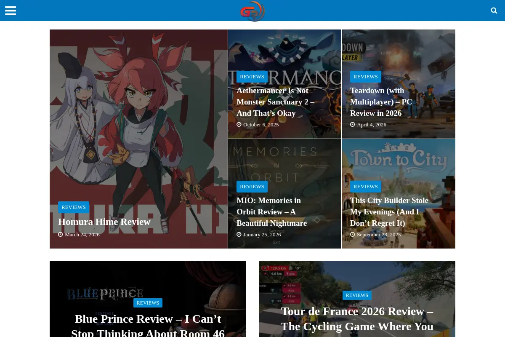The height and width of the screenshot is (337, 505).
Task: Click the April 4, 2026 date
Action: coord(372,125)
